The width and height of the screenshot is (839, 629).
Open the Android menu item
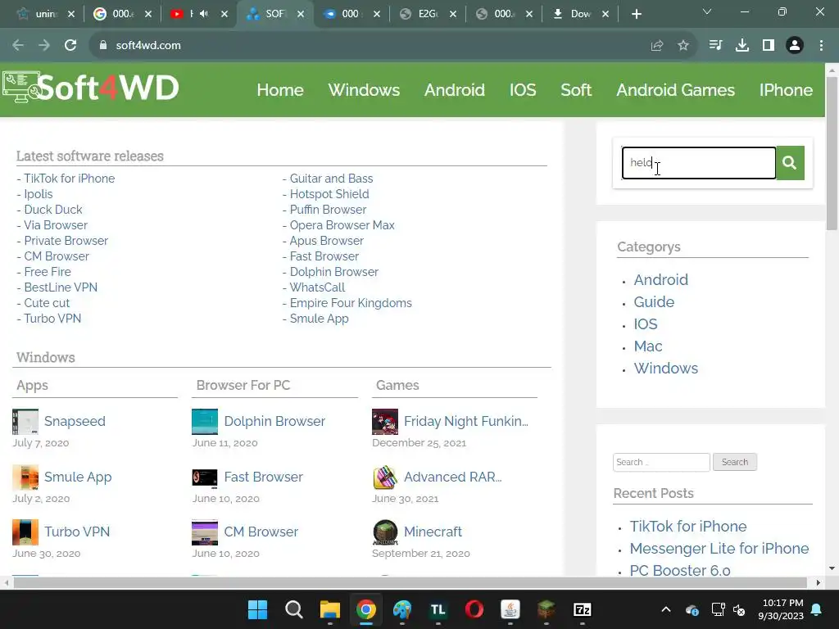[454, 90]
